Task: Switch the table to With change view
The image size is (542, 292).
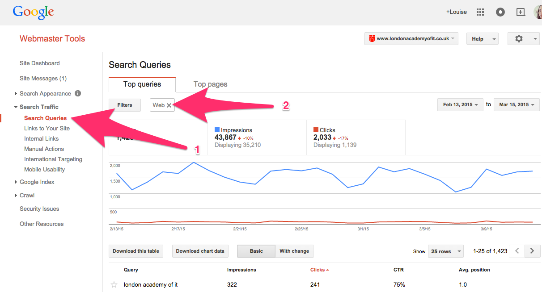Action: coord(294,251)
